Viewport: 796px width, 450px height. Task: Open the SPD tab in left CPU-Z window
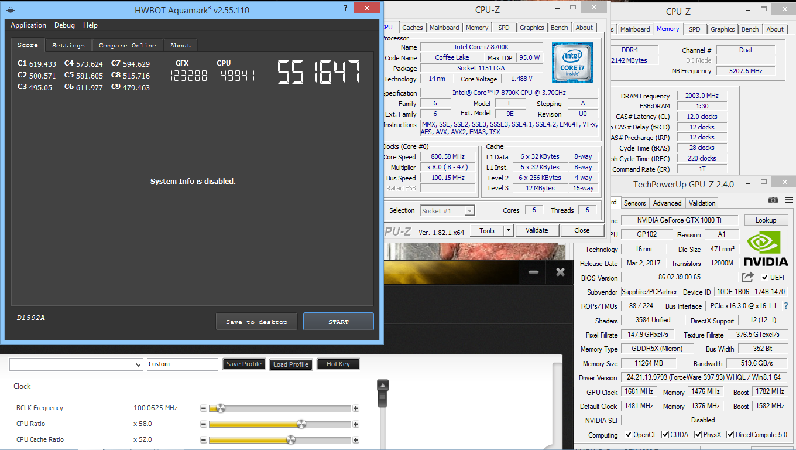(504, 28)
